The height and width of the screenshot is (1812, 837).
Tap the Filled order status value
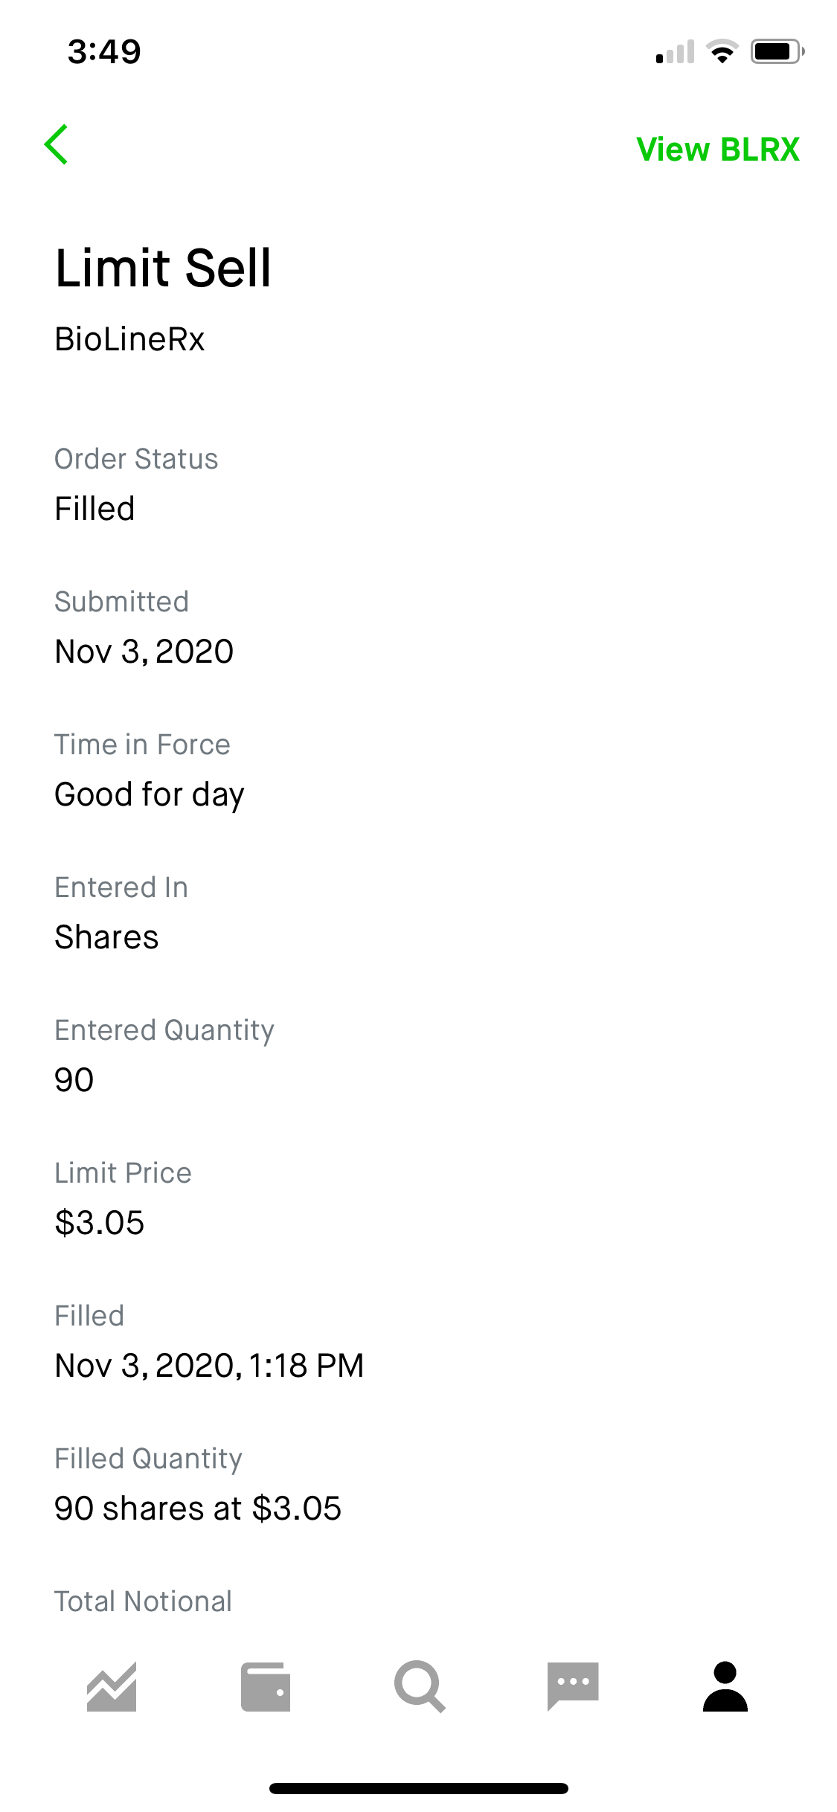pyautogui.click(x=94, y=509)
